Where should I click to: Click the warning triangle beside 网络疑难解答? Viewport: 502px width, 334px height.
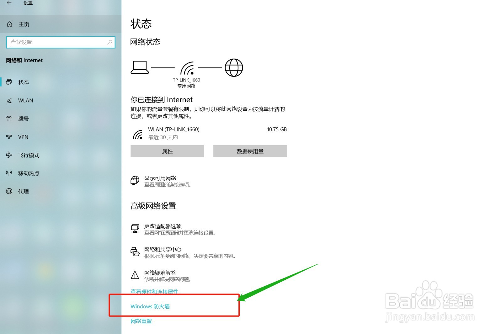[135, 275]
